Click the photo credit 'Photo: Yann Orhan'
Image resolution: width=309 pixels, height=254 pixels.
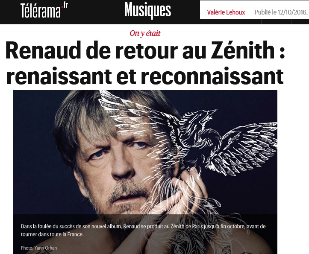click(39, 248)
